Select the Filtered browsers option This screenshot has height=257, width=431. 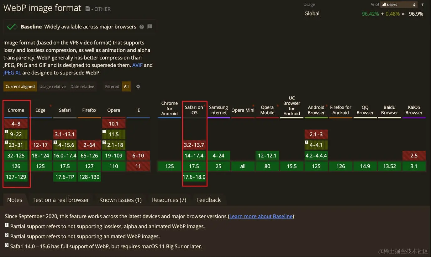coord(112,87)
